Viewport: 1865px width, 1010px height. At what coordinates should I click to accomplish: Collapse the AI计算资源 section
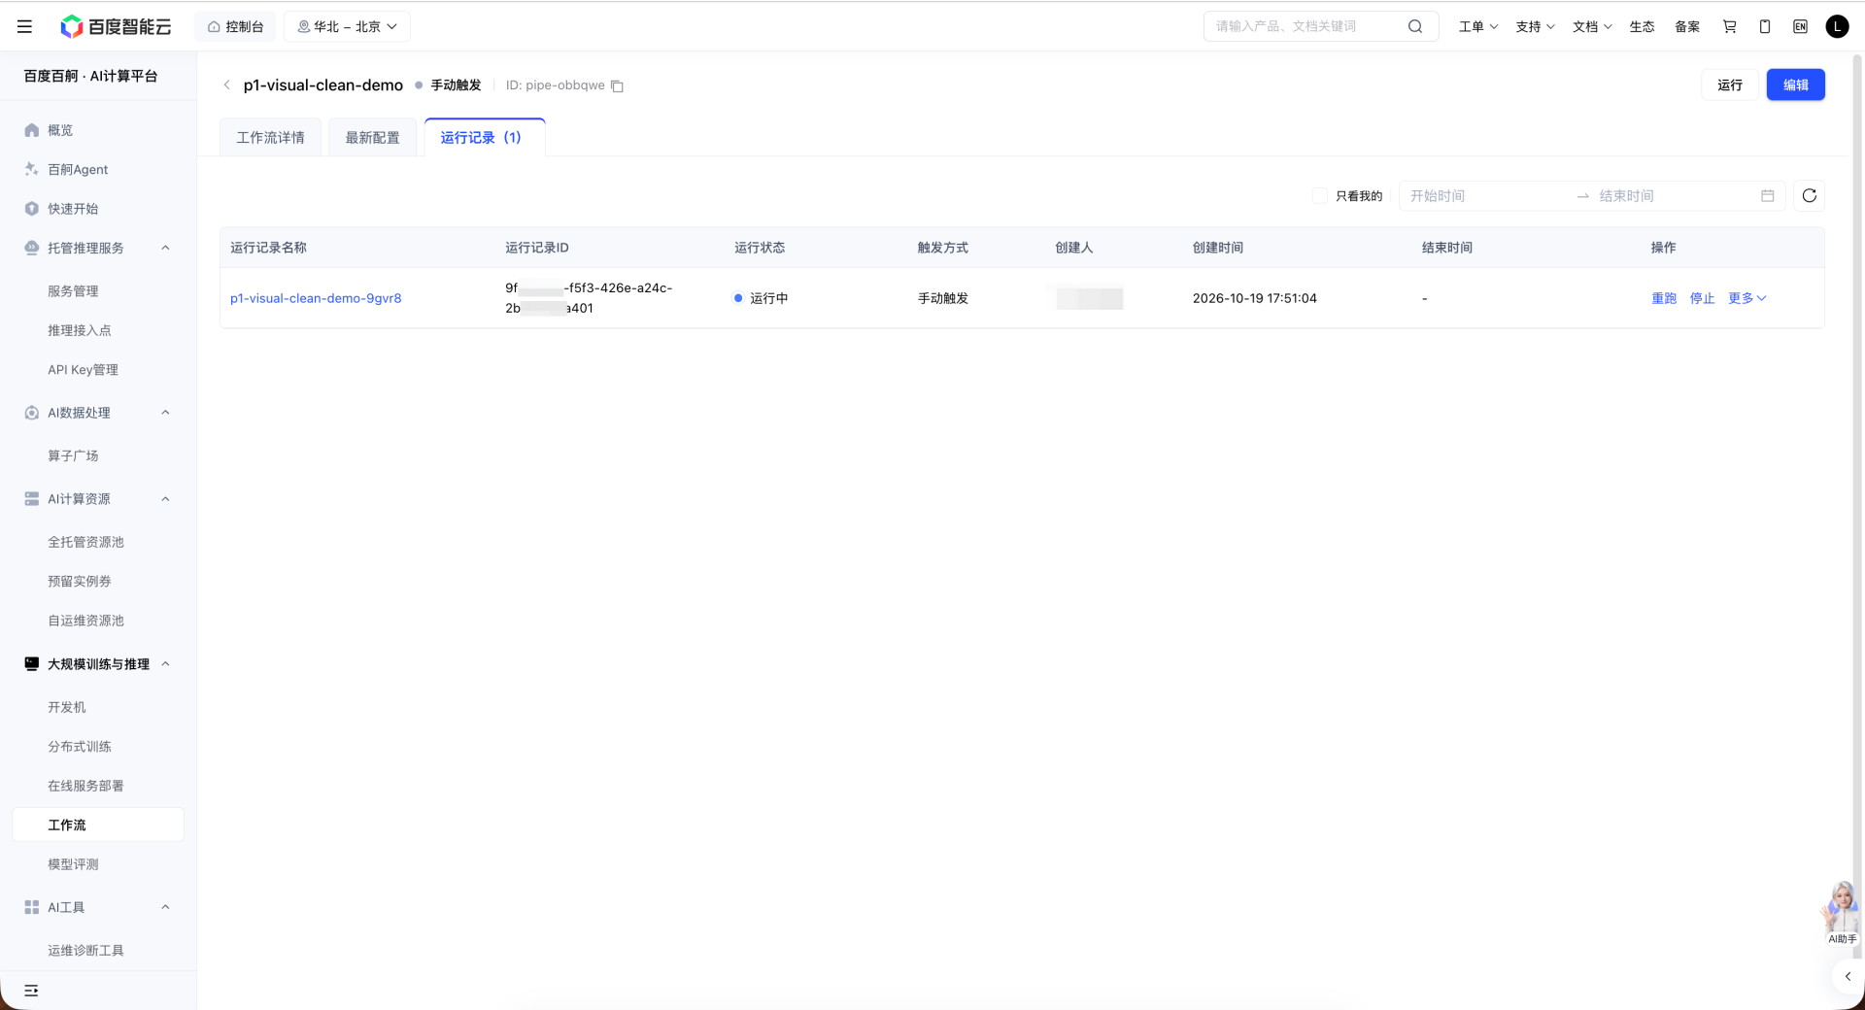coord(165,499)
